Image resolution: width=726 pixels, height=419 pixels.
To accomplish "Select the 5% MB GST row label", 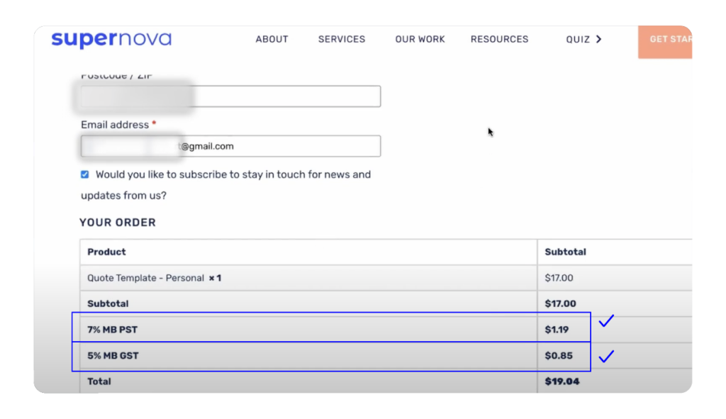I will tap(113, 356).
